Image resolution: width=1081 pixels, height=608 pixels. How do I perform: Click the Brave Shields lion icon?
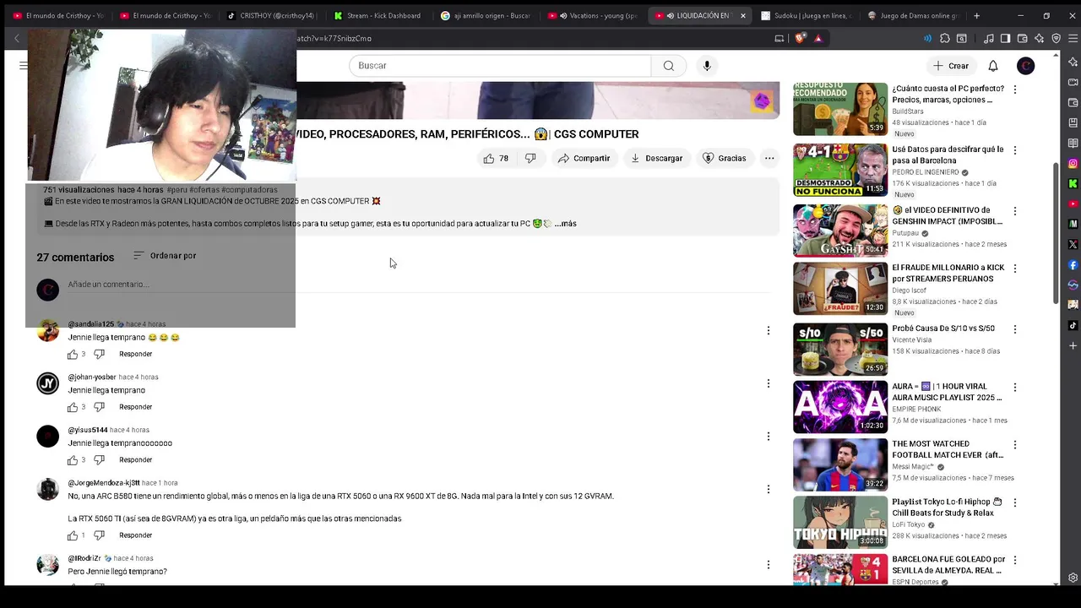click(x=801, y=38)
